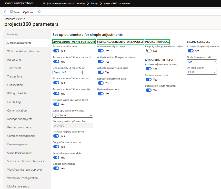Click the Setup breadcrumb link
Screen dimensions: 221x189
pyautogui.click(x=94, y=4)
